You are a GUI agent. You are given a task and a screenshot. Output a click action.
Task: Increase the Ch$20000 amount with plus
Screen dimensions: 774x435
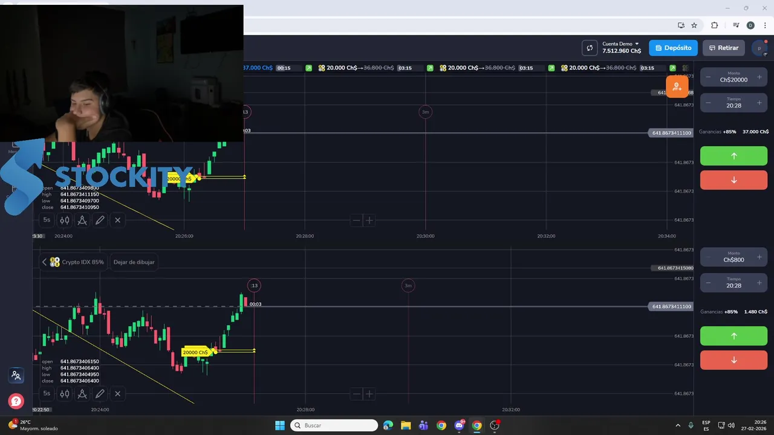(759, 77)
